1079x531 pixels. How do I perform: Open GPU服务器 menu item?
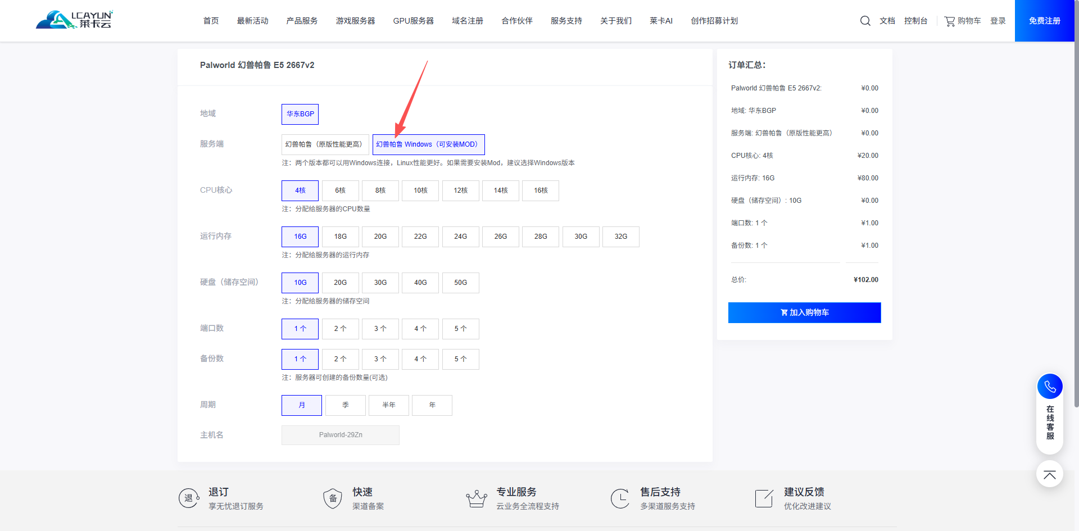414,21
